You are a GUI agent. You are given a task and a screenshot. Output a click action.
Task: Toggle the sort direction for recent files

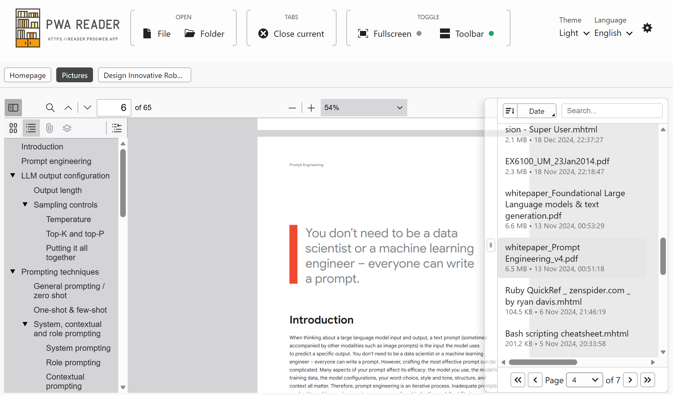(510, 110)
